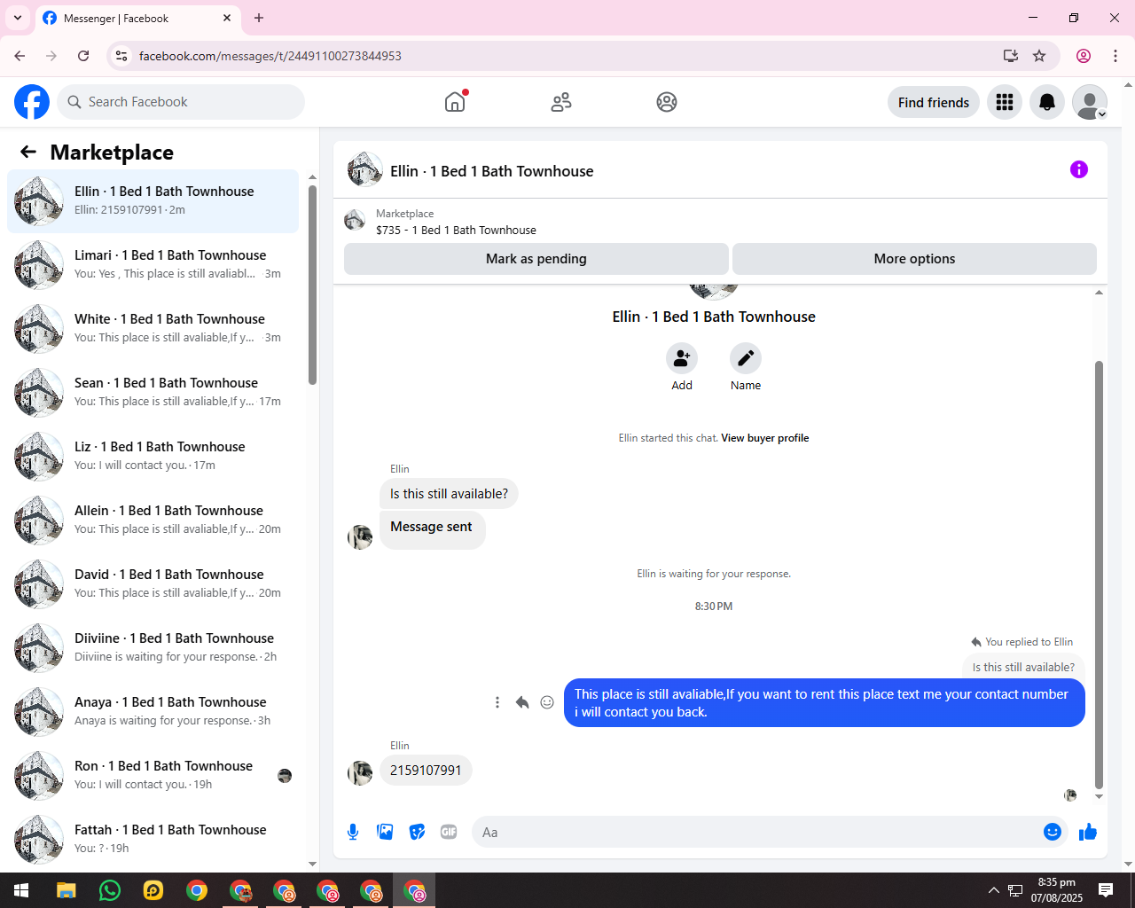Choose a GIF icon in composer

pyautogui.click(x=449, y=832)
